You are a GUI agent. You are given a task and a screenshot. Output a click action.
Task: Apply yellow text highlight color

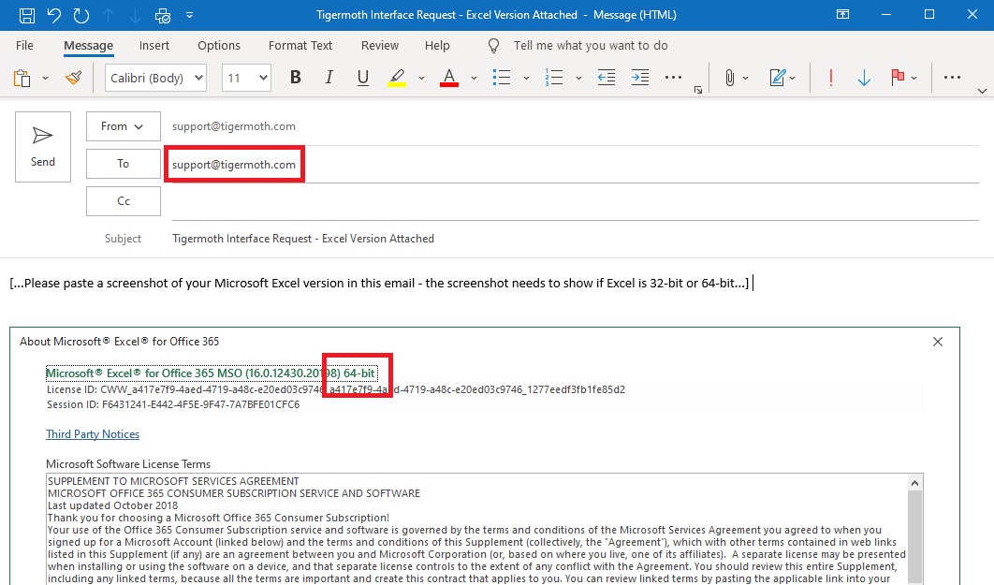[x=397, y=78]
